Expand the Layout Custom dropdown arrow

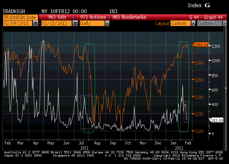[x=193, y=23]
